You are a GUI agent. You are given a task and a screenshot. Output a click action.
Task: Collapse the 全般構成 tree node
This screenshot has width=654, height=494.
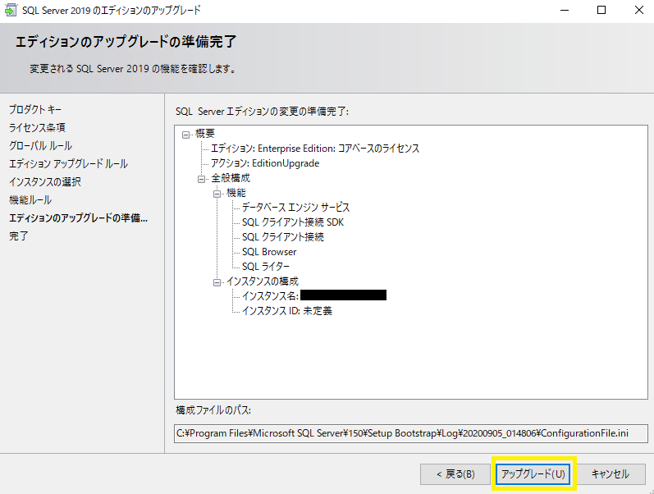click(202, 179)
